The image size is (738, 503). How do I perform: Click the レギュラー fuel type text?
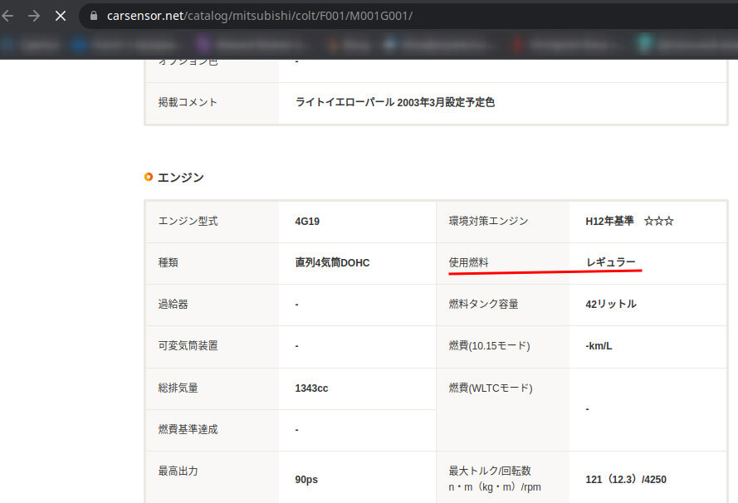tap(609, 262)
